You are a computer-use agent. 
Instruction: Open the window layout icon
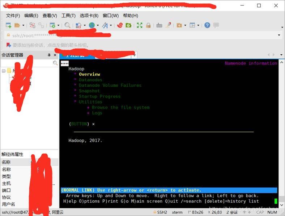(192, 25)
